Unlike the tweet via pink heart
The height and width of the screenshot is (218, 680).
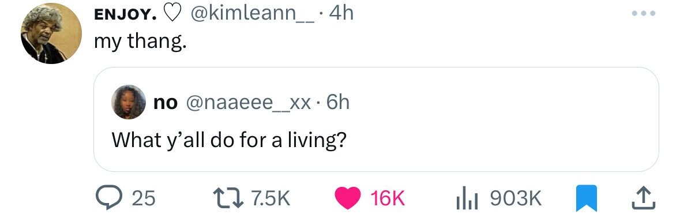[348, 198]
